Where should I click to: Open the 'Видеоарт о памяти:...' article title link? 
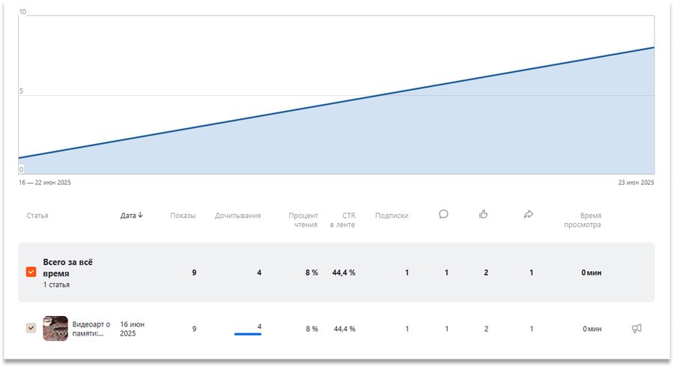pos(91,329)
